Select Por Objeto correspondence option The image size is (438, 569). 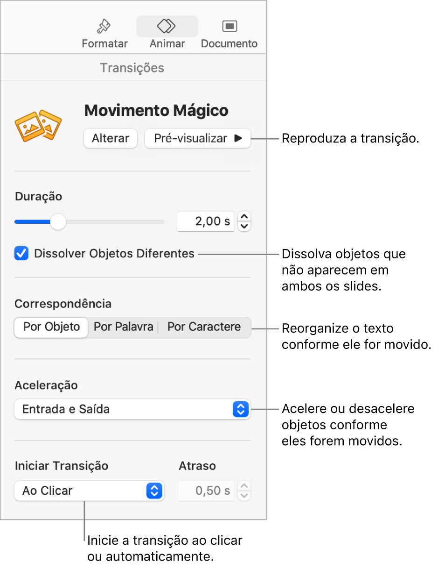(x=51, y=327)
